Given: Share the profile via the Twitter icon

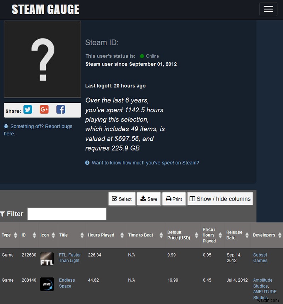Looking at the screenshot, I should point(28,109).
